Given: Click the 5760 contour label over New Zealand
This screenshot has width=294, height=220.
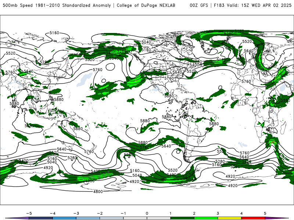Looking at the screenshot, I should (x=89, y=151).
